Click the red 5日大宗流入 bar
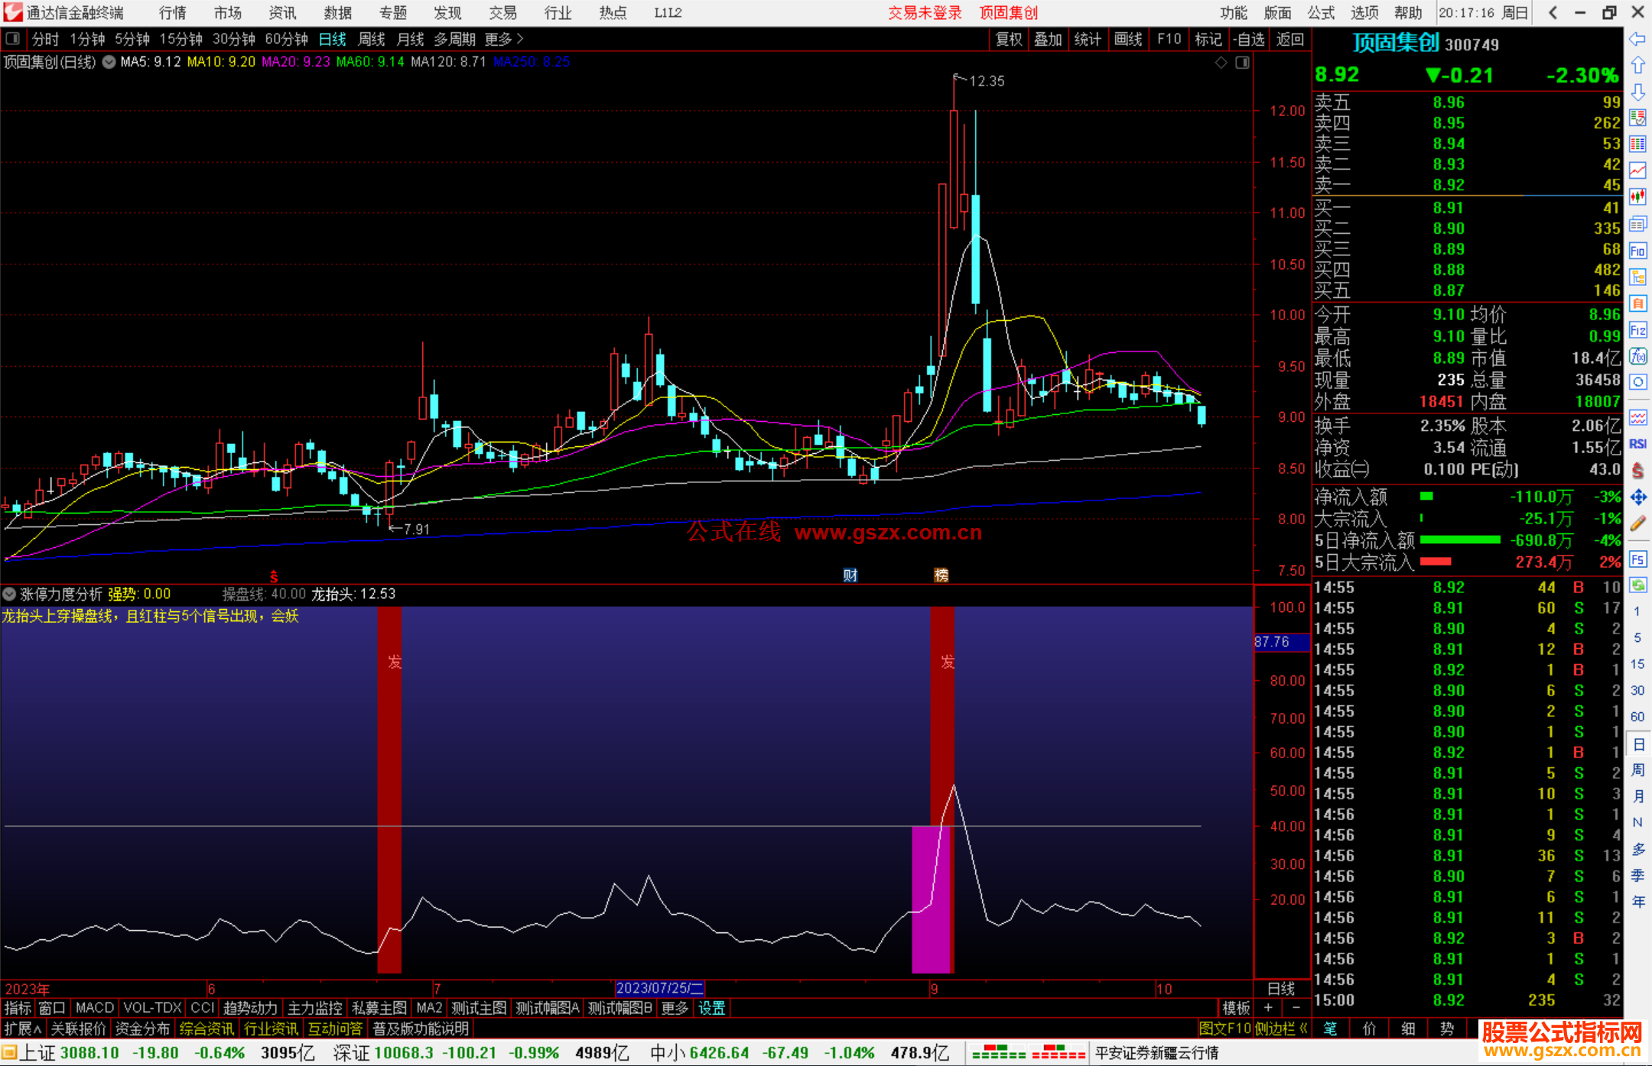This screenshot has height=1066, width=1652. [1436, 562]
